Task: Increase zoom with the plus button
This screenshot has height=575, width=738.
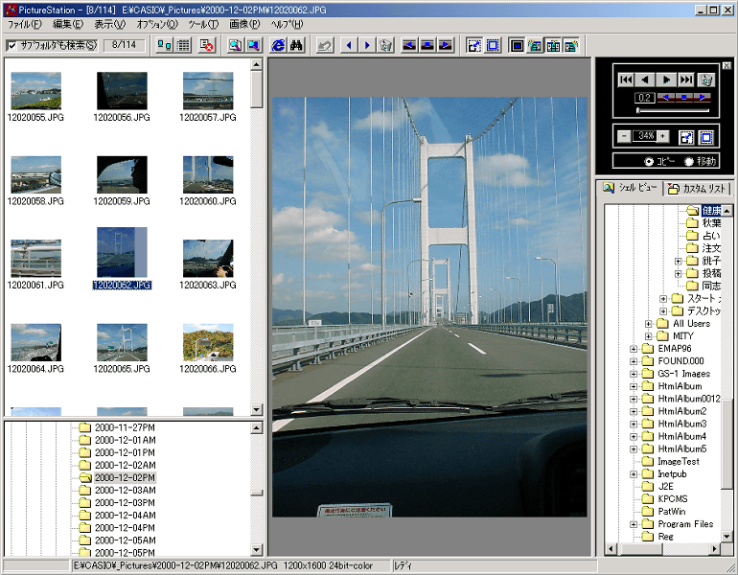Action: [662, 136]
